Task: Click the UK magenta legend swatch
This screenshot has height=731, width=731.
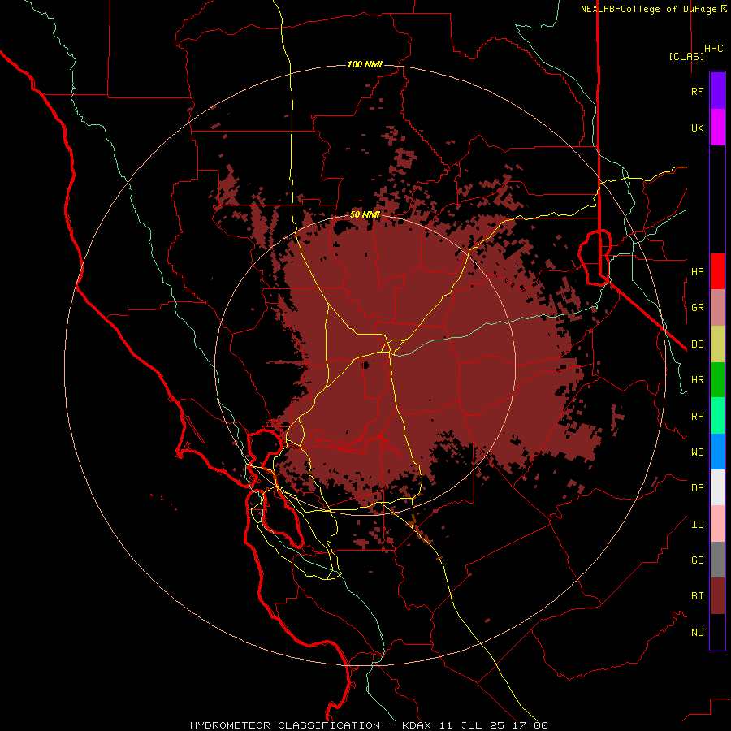Action: coord(717,128)
